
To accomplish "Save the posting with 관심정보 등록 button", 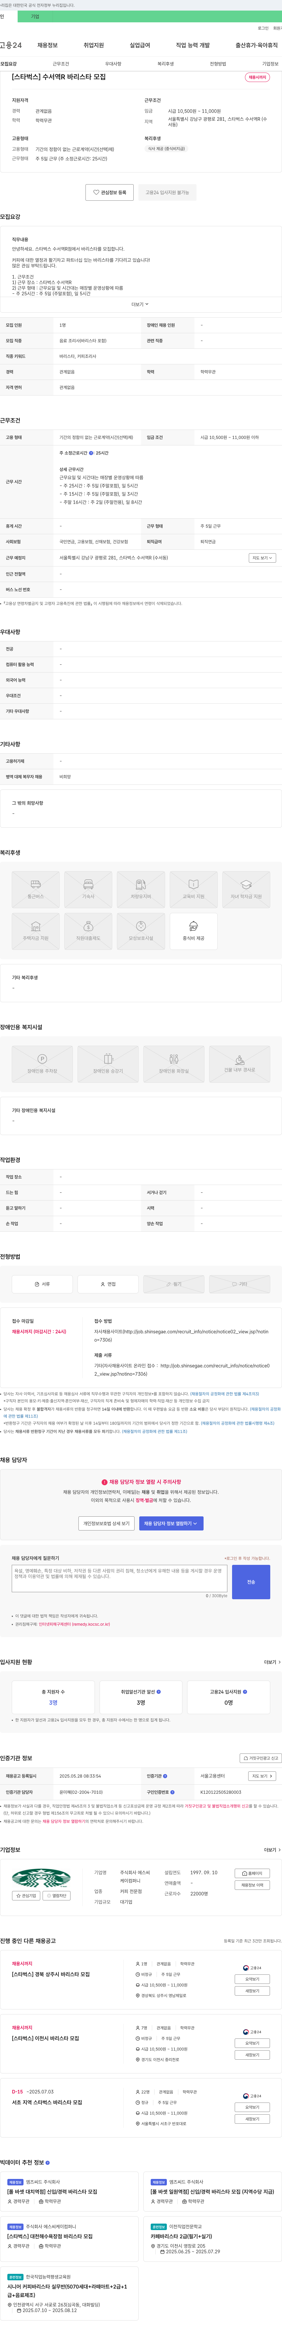I will pos(109,192).
